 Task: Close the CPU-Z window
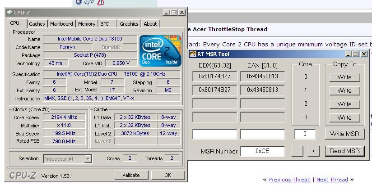click(x=182, y=13)
